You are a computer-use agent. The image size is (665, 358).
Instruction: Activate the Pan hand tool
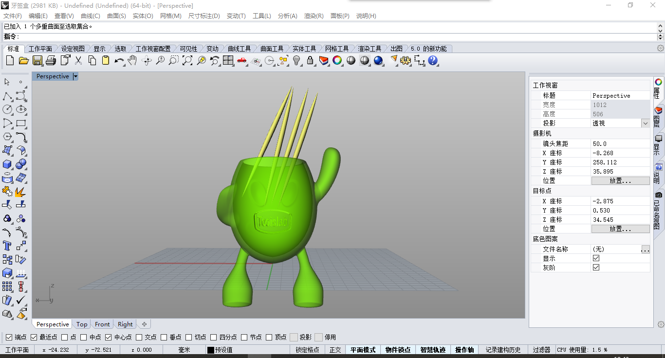pyautogui.click(x=132, y=60)
